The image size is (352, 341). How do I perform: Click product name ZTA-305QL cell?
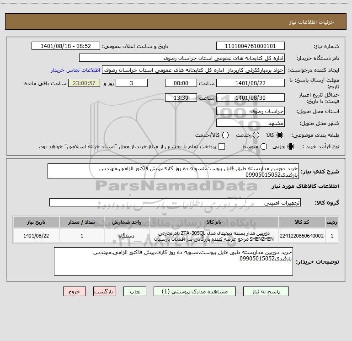(x=214, y=236)
